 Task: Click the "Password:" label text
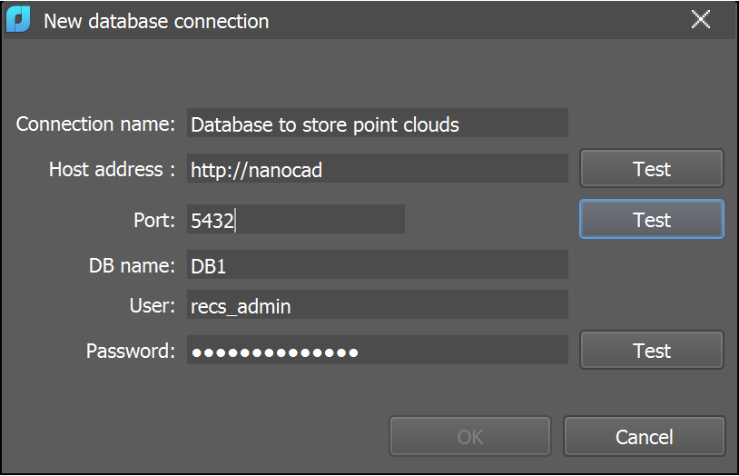click(x=130, y=351)
